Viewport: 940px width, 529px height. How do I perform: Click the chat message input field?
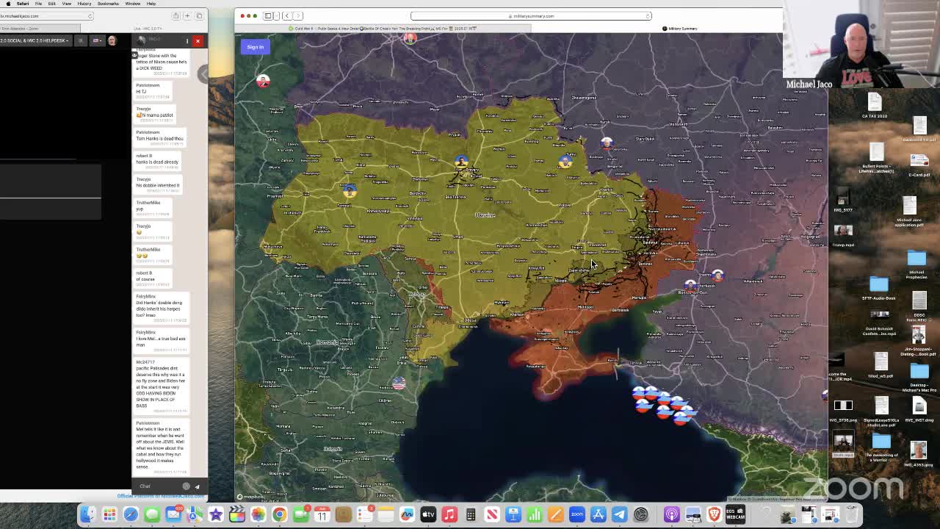tap(158, 486)
